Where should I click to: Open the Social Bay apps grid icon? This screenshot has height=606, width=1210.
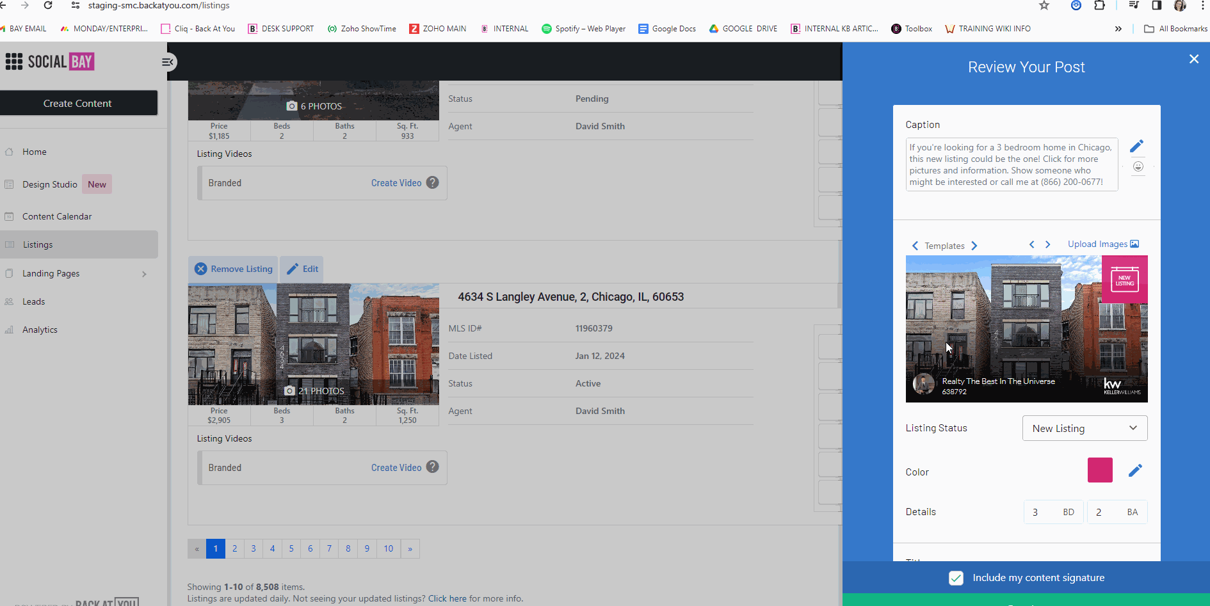pos(13,61)
